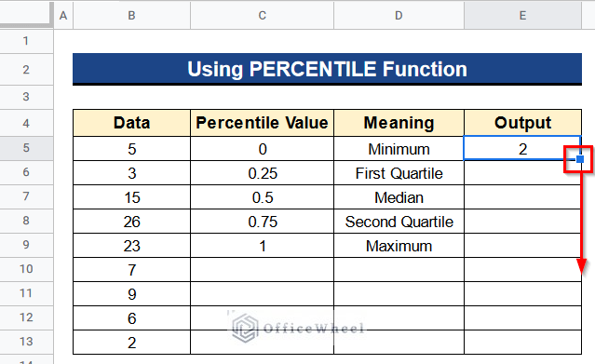The image size is (595, 364).
Task: Select column A header
Action: 63,16
